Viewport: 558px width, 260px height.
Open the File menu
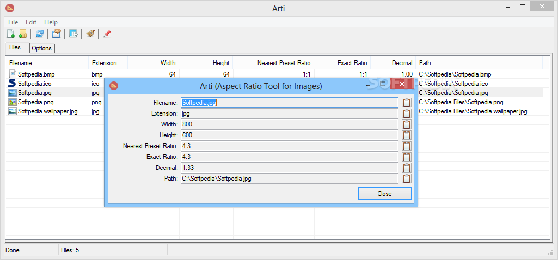(13, 22)
